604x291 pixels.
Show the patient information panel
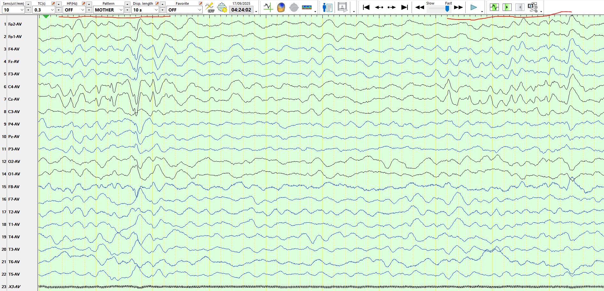[x=328, y=7]
